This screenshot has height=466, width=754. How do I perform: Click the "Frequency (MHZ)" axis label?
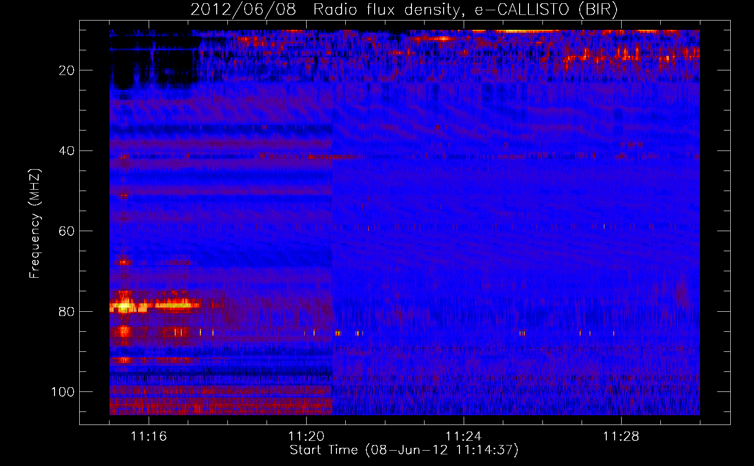coord(35,224)
